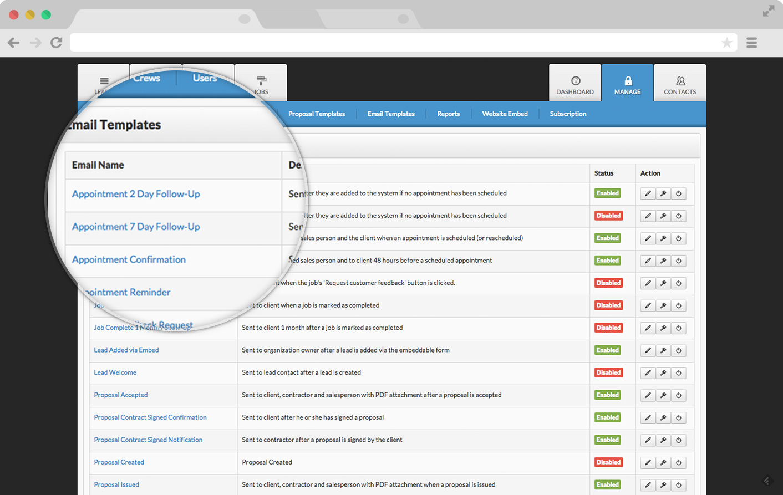Edit Proposal Contract Signed Confirmation template
Viewport: 783px width, 495px height.
[x=648, y=418]
